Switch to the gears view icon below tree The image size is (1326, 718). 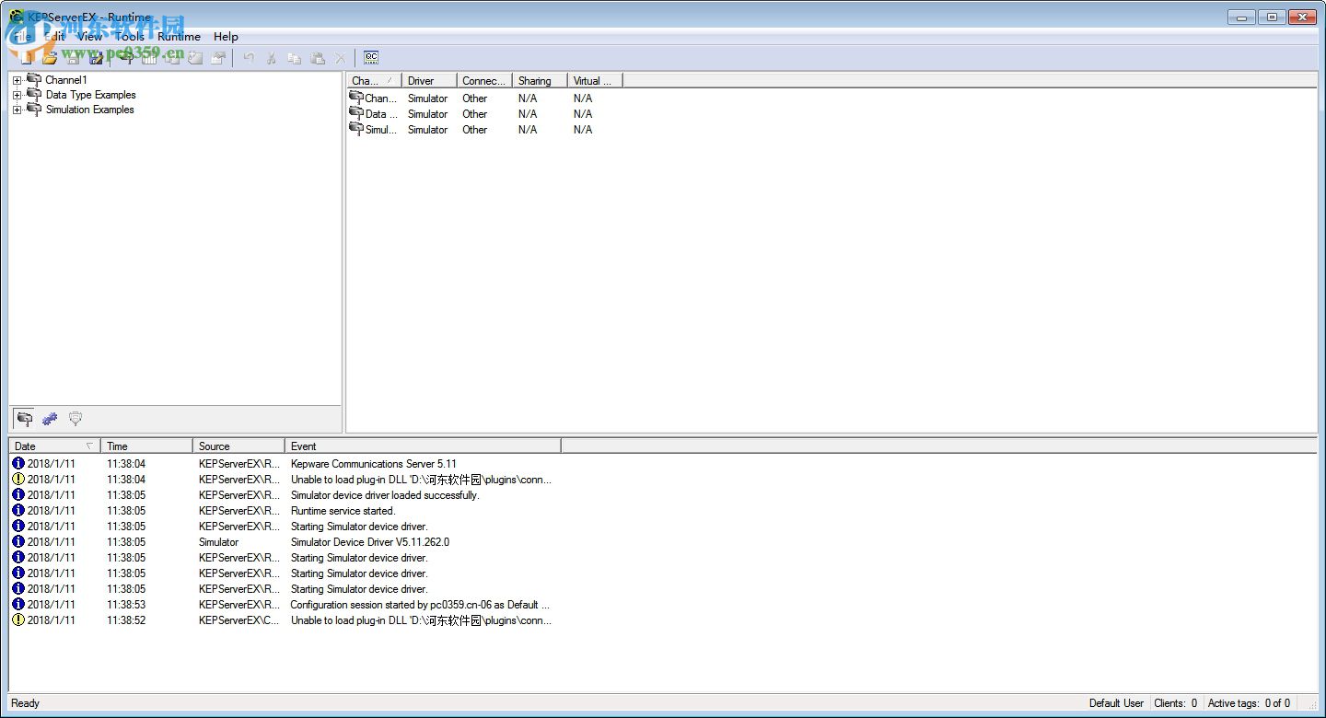coord(50,419)
